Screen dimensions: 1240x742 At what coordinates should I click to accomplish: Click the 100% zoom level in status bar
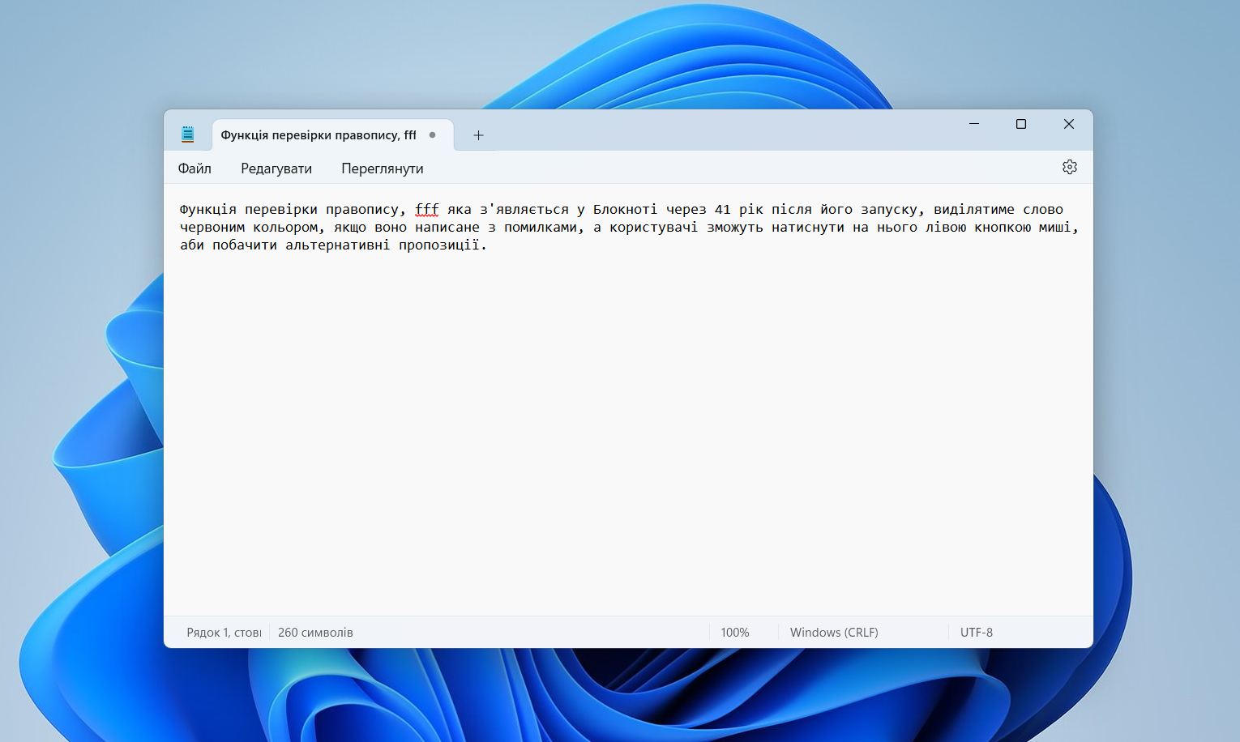[x=735, y=633]
